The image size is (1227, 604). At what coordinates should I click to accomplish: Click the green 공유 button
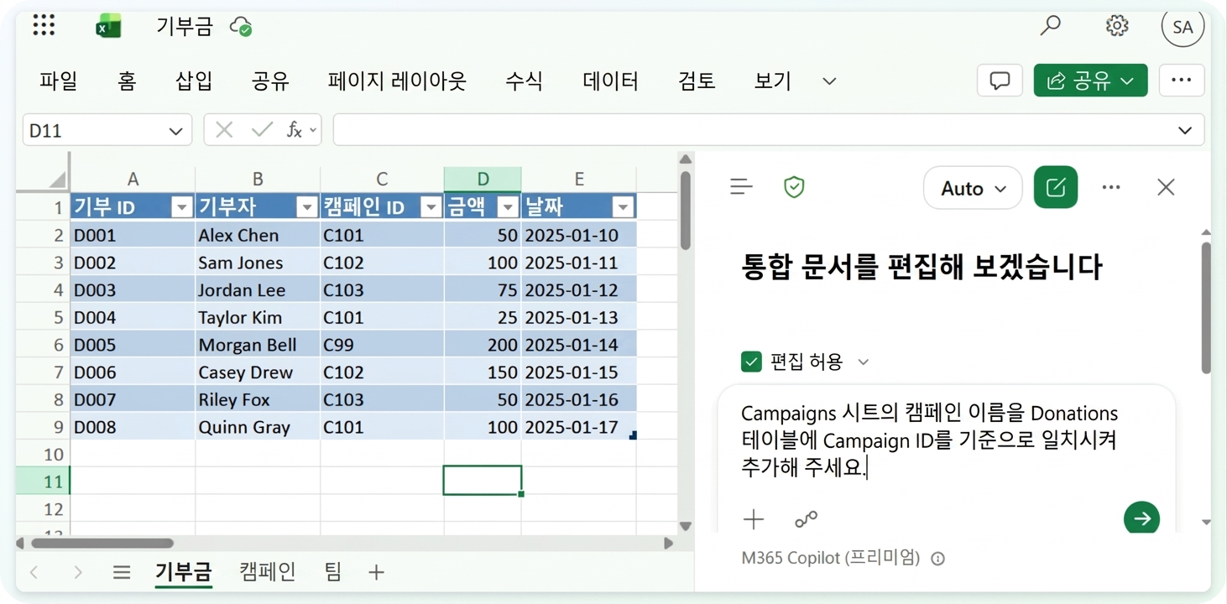tap(1091, 81)
